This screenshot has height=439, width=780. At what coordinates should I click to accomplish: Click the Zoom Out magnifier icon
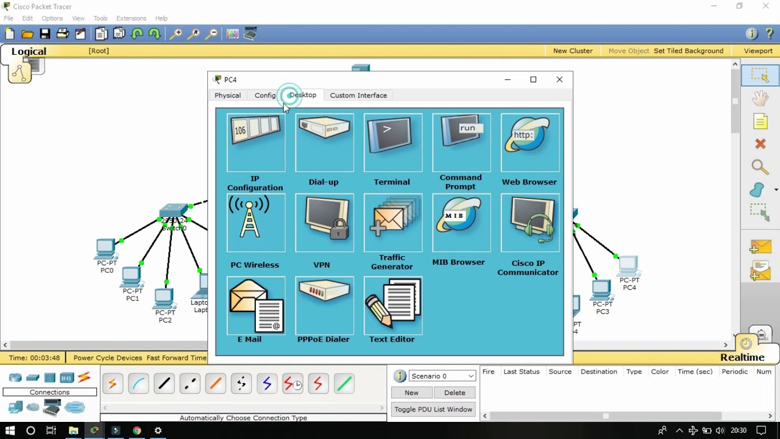click(211, 34)
